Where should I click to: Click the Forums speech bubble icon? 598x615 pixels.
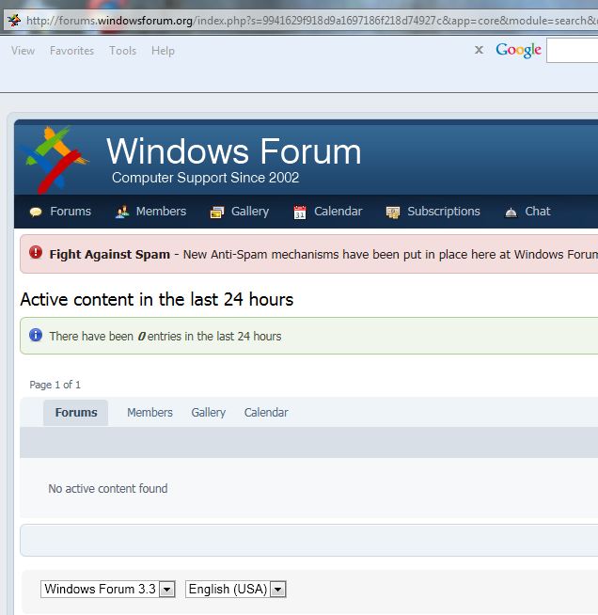pos(36,213)
